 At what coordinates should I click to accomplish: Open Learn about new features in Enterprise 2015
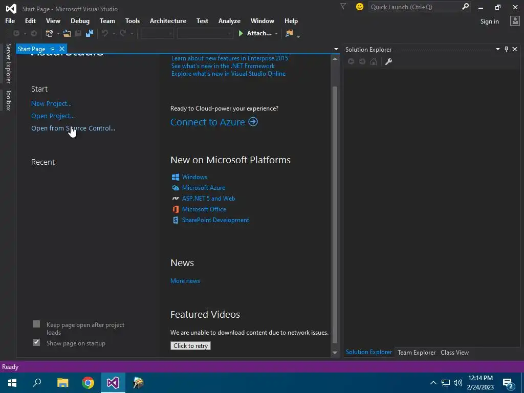coord(230,58)
